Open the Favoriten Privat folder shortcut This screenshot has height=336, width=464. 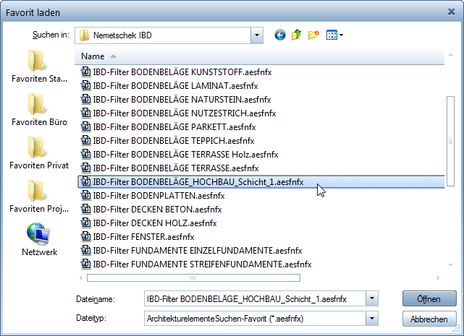(39, 153)
